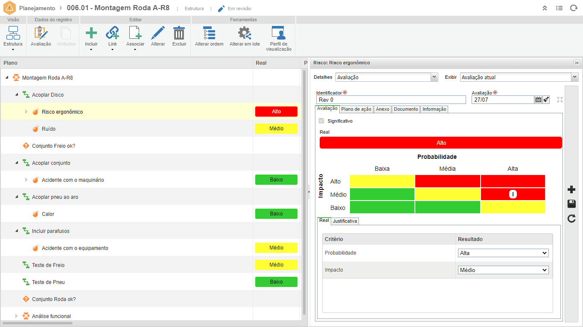This screenshot has height=327, width=583.
Task: Switch to Plano de ação tab
Action: point(356,109)
